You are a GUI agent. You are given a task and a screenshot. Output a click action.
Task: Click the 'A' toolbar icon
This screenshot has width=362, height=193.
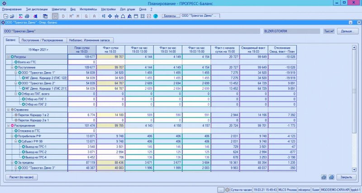pyautogui.click(x=93, y=16)
